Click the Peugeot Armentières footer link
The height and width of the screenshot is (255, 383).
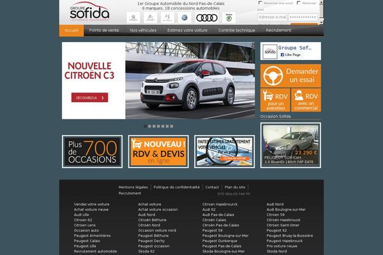pos(92,236)
